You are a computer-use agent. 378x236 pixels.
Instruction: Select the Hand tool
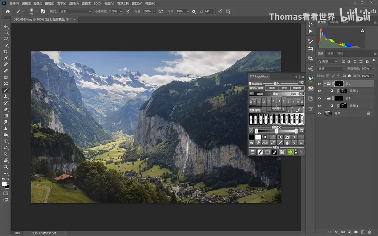point(6,160)
